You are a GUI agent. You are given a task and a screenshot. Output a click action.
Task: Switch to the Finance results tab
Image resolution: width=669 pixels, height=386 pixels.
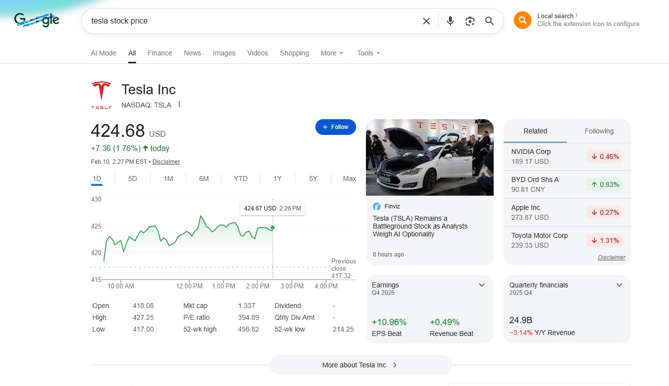pos(160,53)
